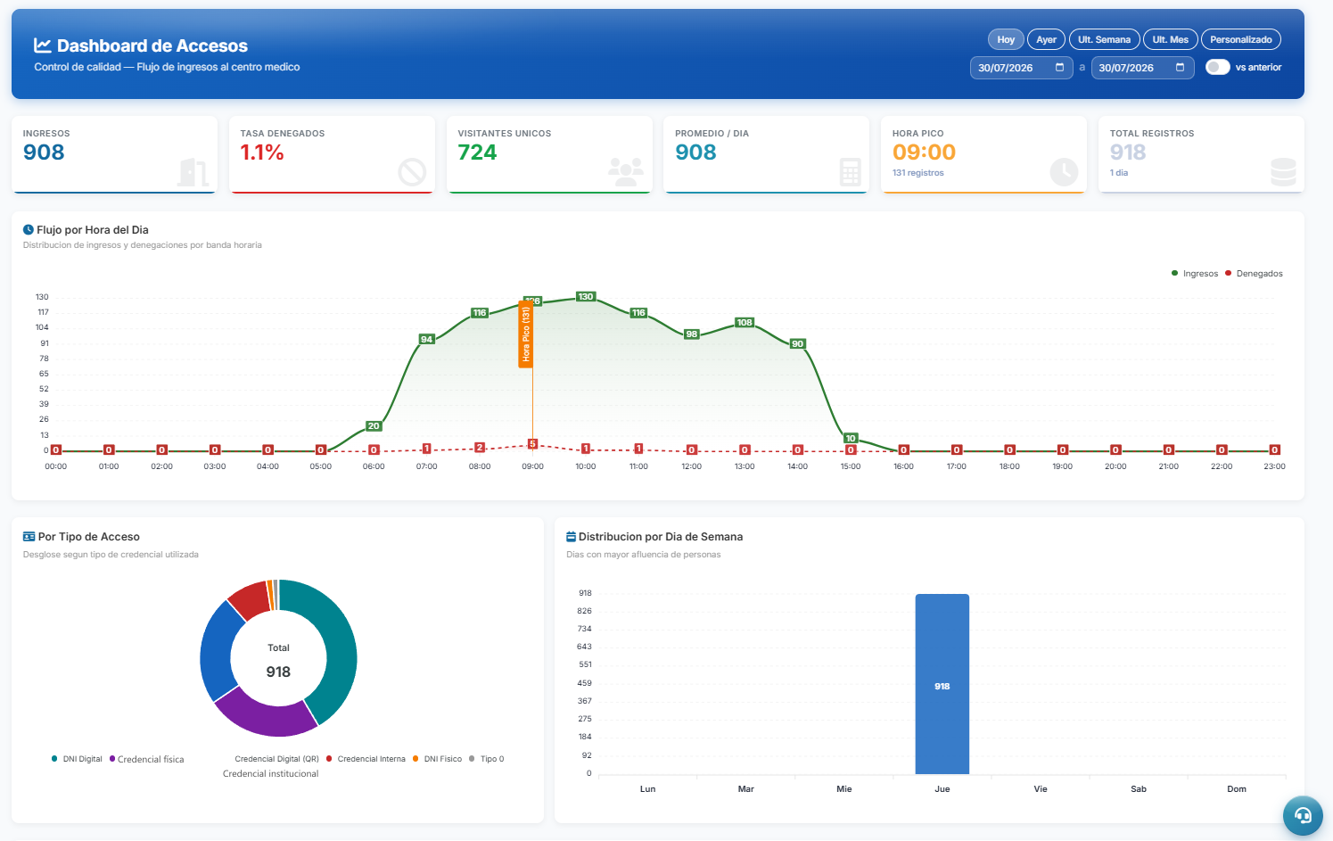
Task: Open the headset support chat button
Action: (x=1303, y=815)
